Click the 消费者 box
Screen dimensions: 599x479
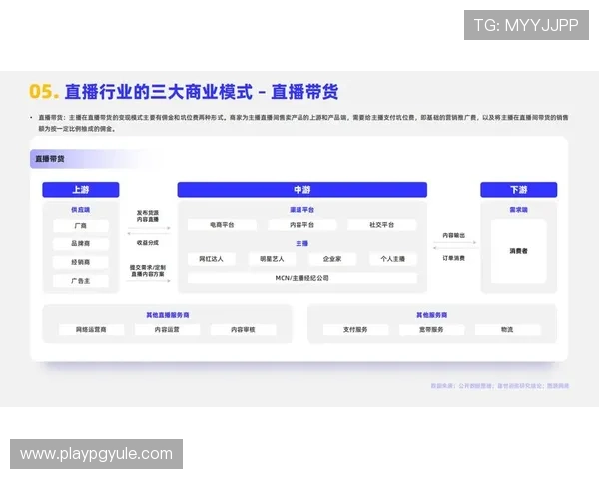[x=518, y=251]
